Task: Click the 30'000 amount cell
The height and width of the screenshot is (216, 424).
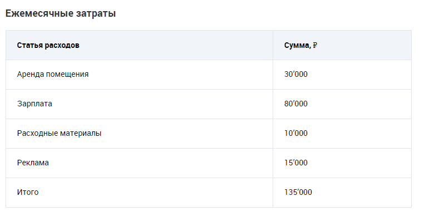Action: point(296,74)
